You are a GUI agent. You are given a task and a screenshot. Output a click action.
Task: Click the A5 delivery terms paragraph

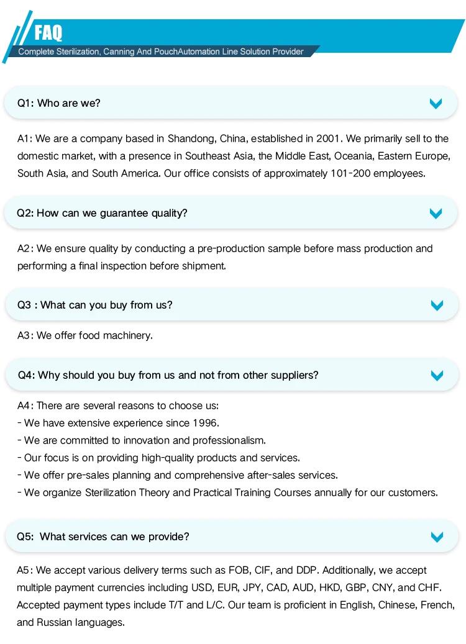235,596
